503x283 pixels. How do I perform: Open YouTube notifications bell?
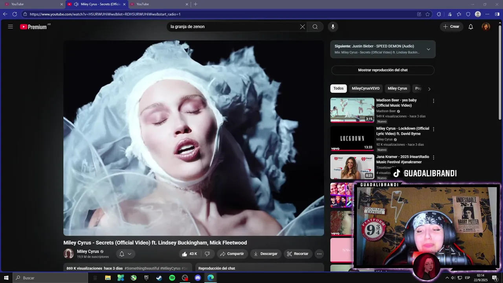[x=471, y=27]
